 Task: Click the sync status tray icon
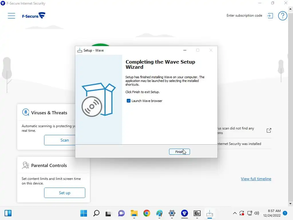(x=242, y=213)
